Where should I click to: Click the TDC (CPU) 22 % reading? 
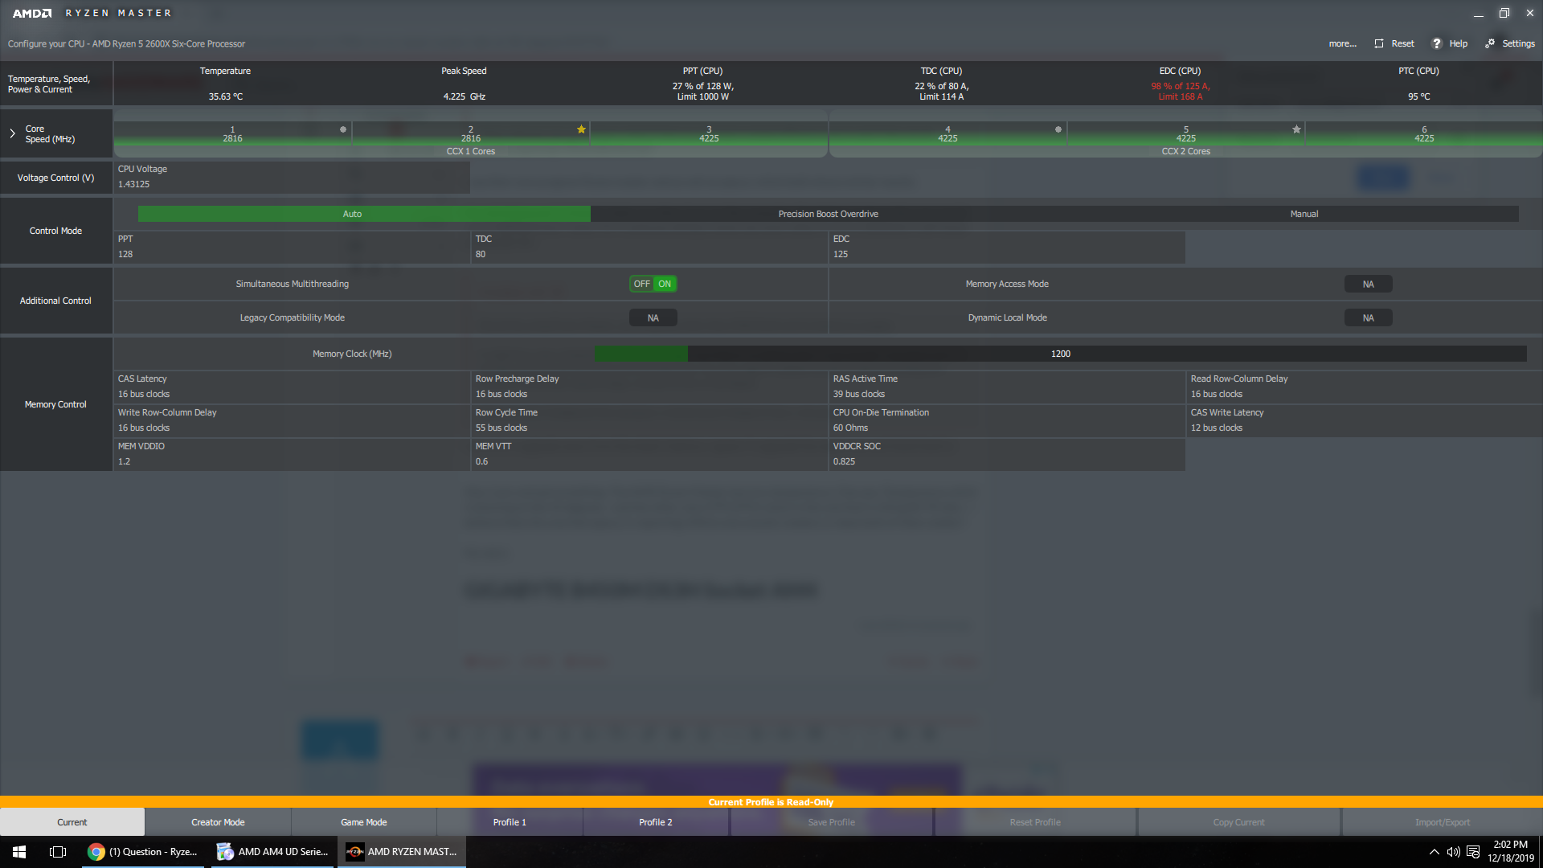click(941, 92)
